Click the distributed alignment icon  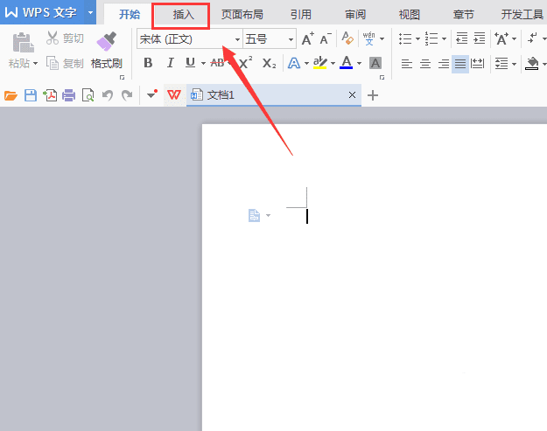pyautogui.click(x=477, y=64)
